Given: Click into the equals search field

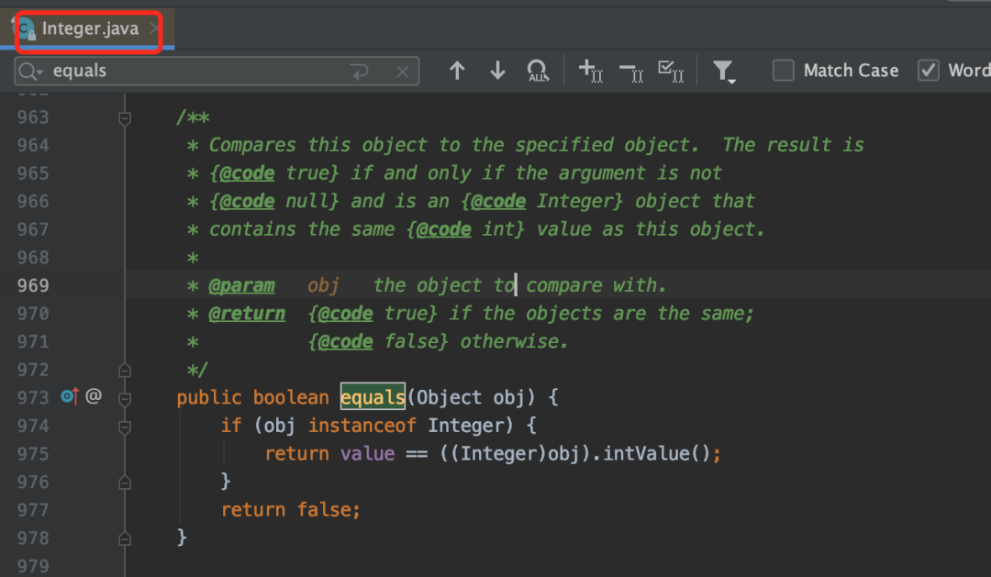Looking at the screenshot, I should click(196, 71).
